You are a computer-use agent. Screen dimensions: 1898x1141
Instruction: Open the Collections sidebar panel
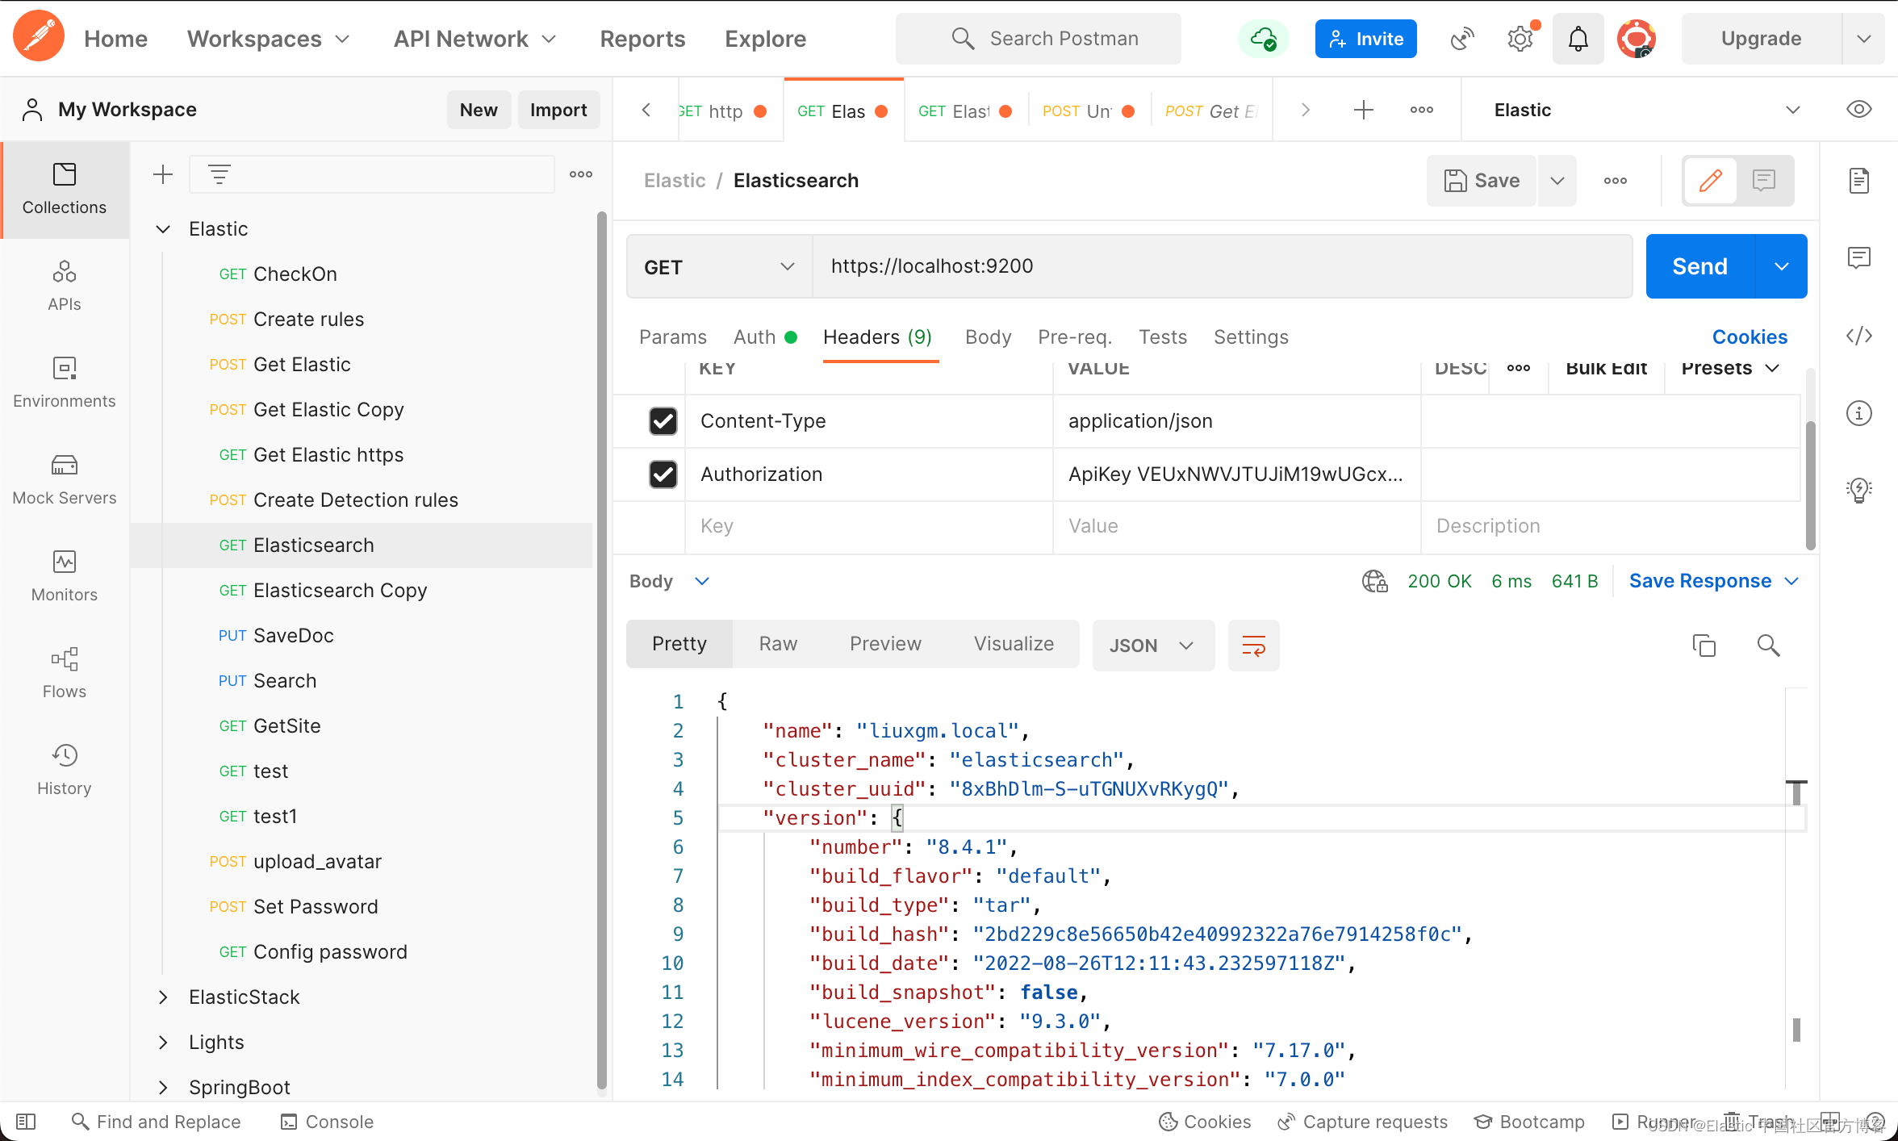click(65, 190)
